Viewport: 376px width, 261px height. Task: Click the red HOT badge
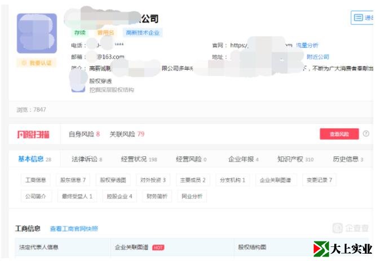tap(158, 247)
